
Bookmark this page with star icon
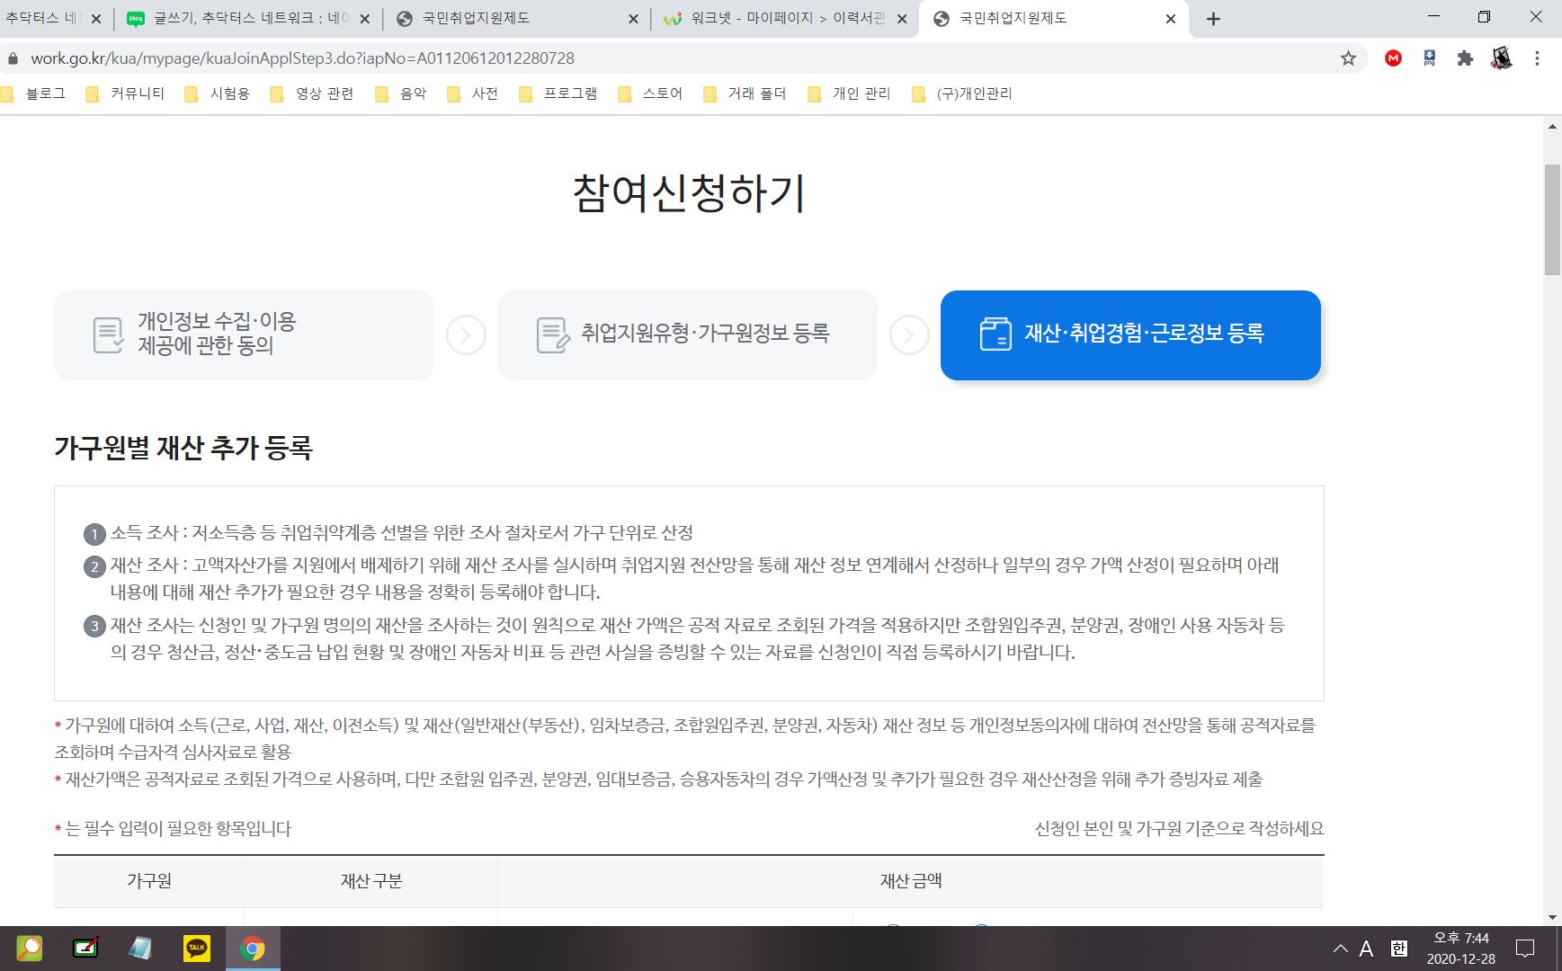pyautogui.click(x=1348, y=58)
